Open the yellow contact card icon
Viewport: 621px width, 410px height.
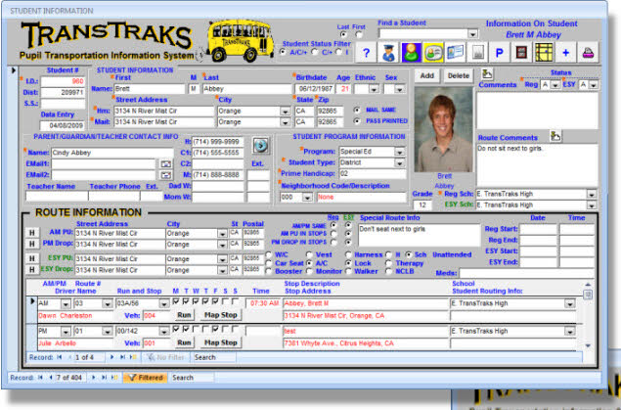[433, 52]
